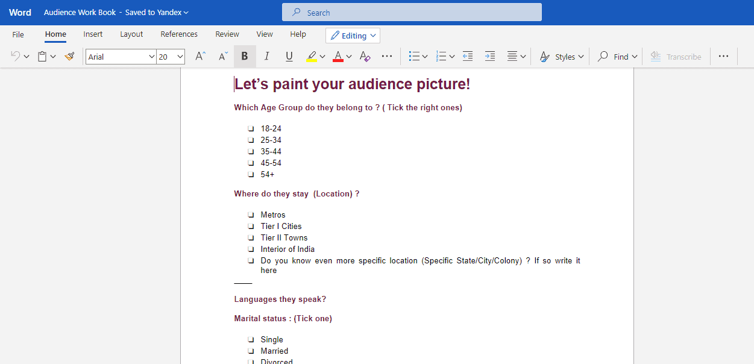Image resolution: width=754 pixels, height=364 pixels.
Task: Apply the yellow text highlight color
Action: click(x=311, y=57)
